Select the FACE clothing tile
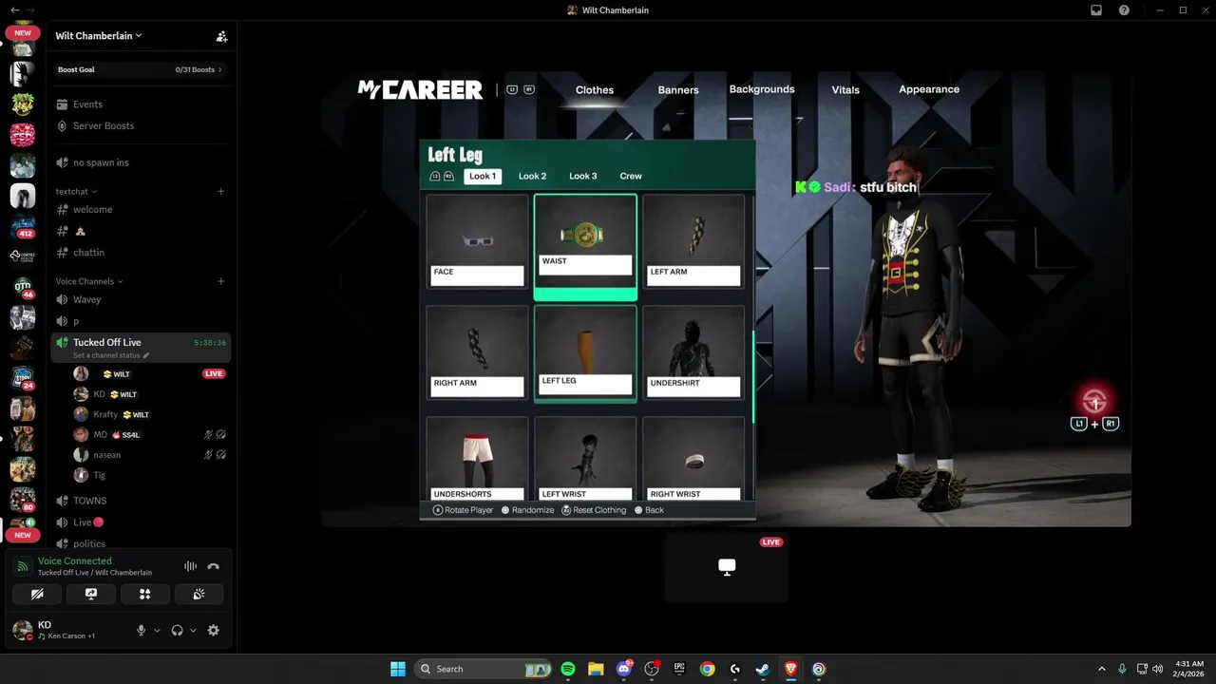The height and width of the screenshot is (684, 1216). (477, 240)
